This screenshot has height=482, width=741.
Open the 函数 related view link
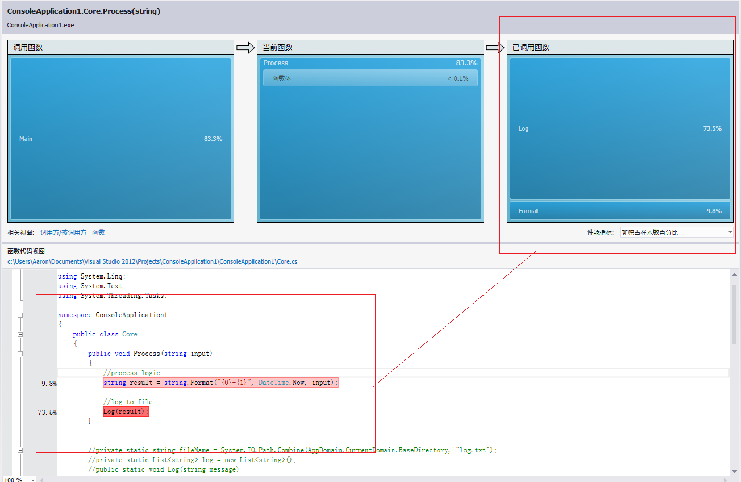[98, 232]
